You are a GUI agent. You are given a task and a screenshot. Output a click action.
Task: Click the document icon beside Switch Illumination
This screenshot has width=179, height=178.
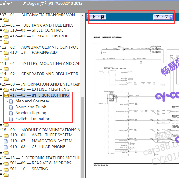tap(11, 119)
